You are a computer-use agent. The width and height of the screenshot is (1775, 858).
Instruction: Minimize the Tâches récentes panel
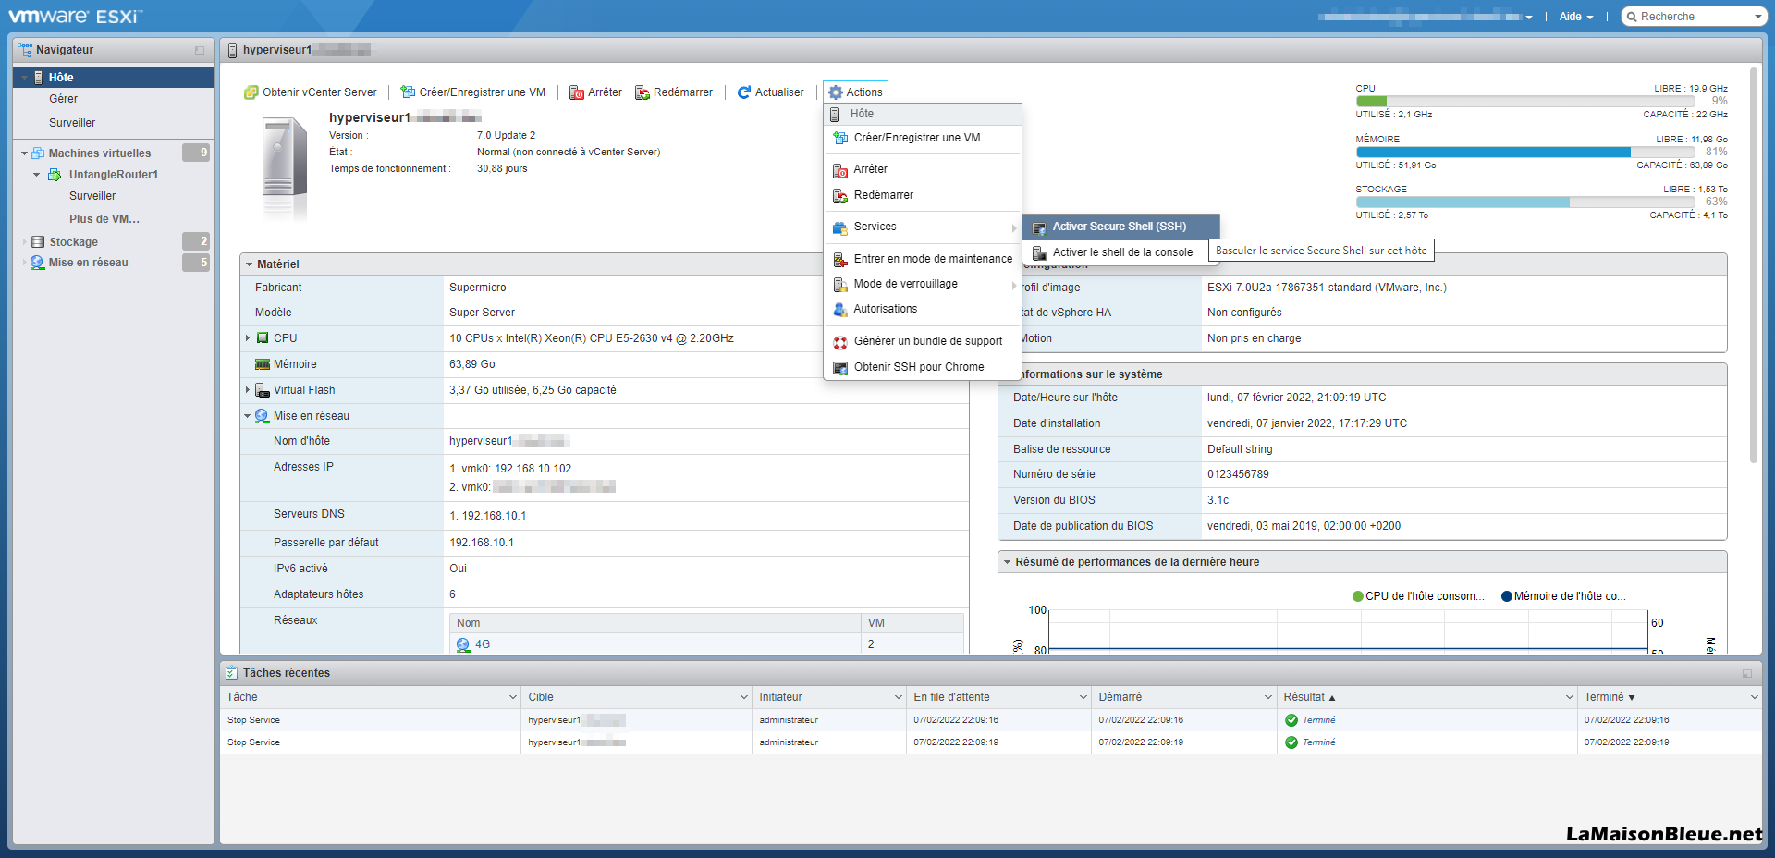tap(1747, 673)
